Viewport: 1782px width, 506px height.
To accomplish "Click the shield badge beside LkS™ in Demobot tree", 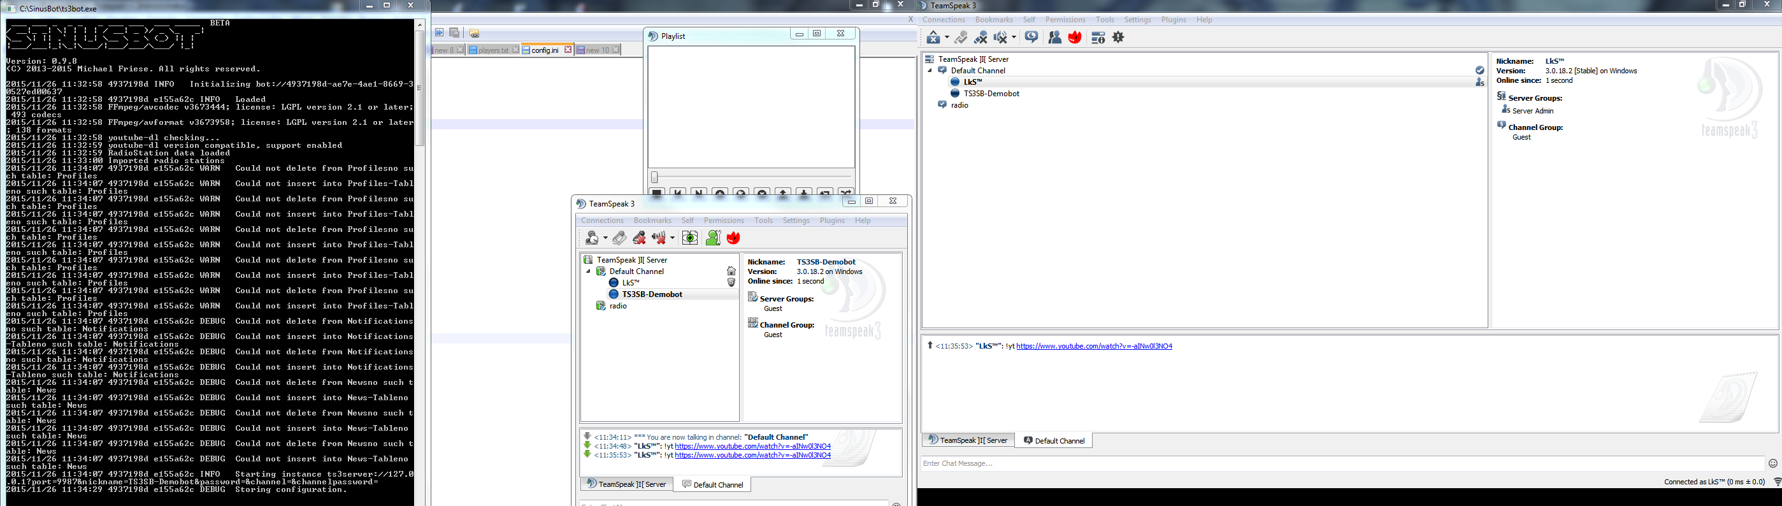I will coord(731,283).
